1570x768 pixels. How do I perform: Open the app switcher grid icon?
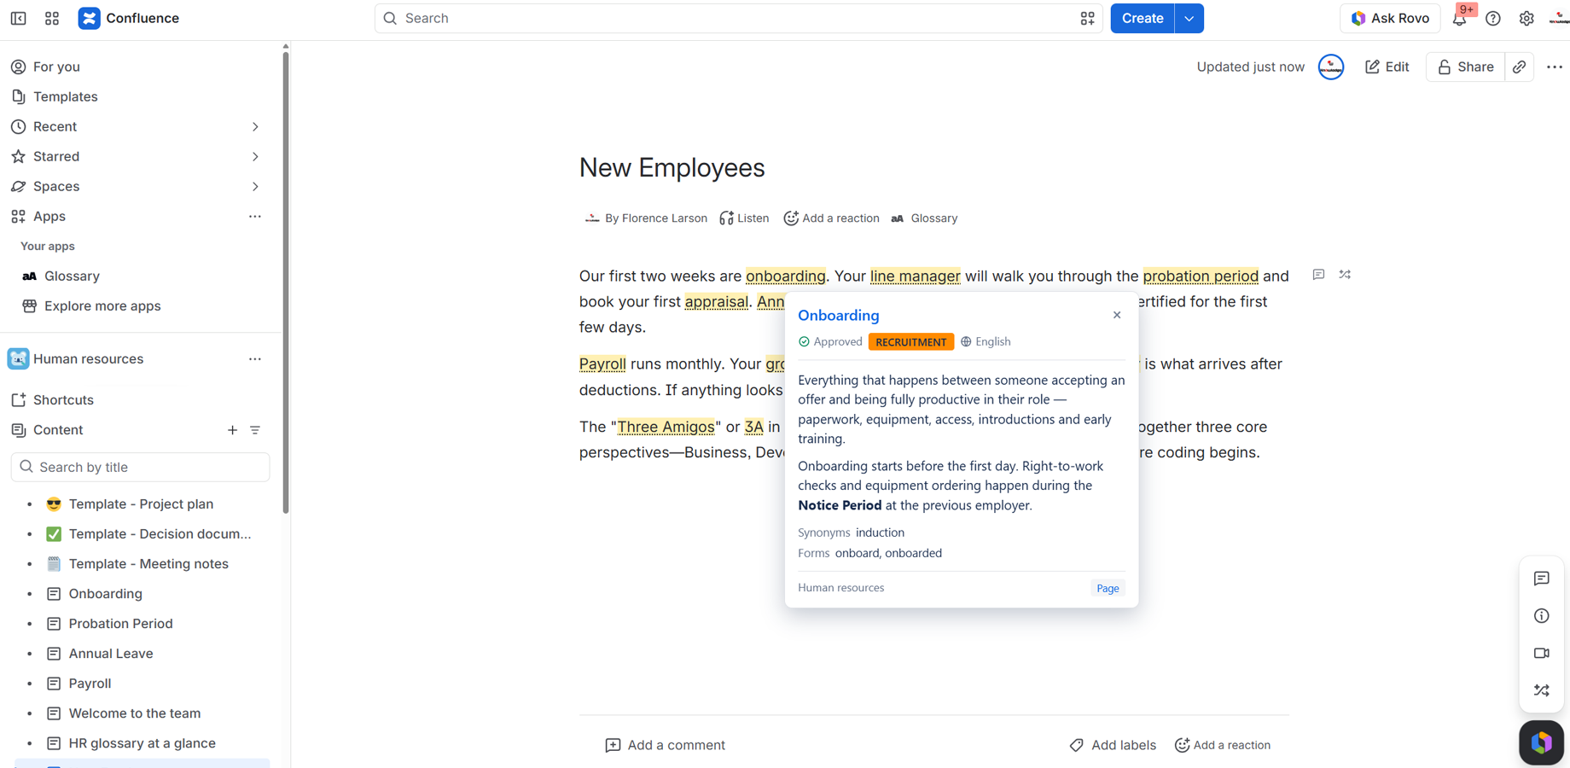tap(52, 18)
